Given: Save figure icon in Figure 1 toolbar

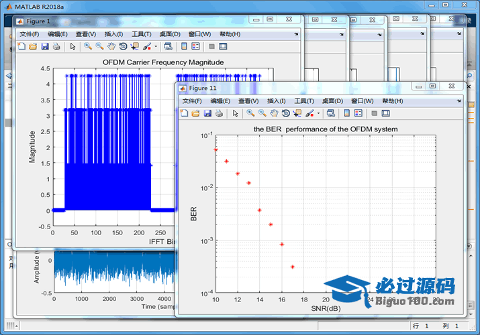Looking at the screenshot, I should coord(45,46).
